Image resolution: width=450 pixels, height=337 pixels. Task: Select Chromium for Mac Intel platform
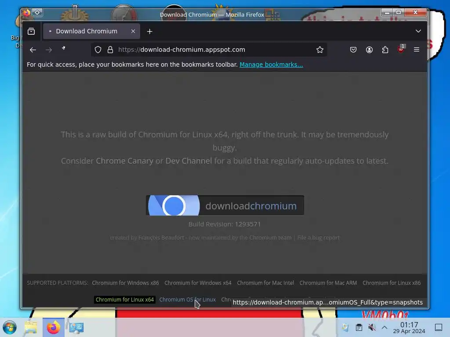point(265,283)
